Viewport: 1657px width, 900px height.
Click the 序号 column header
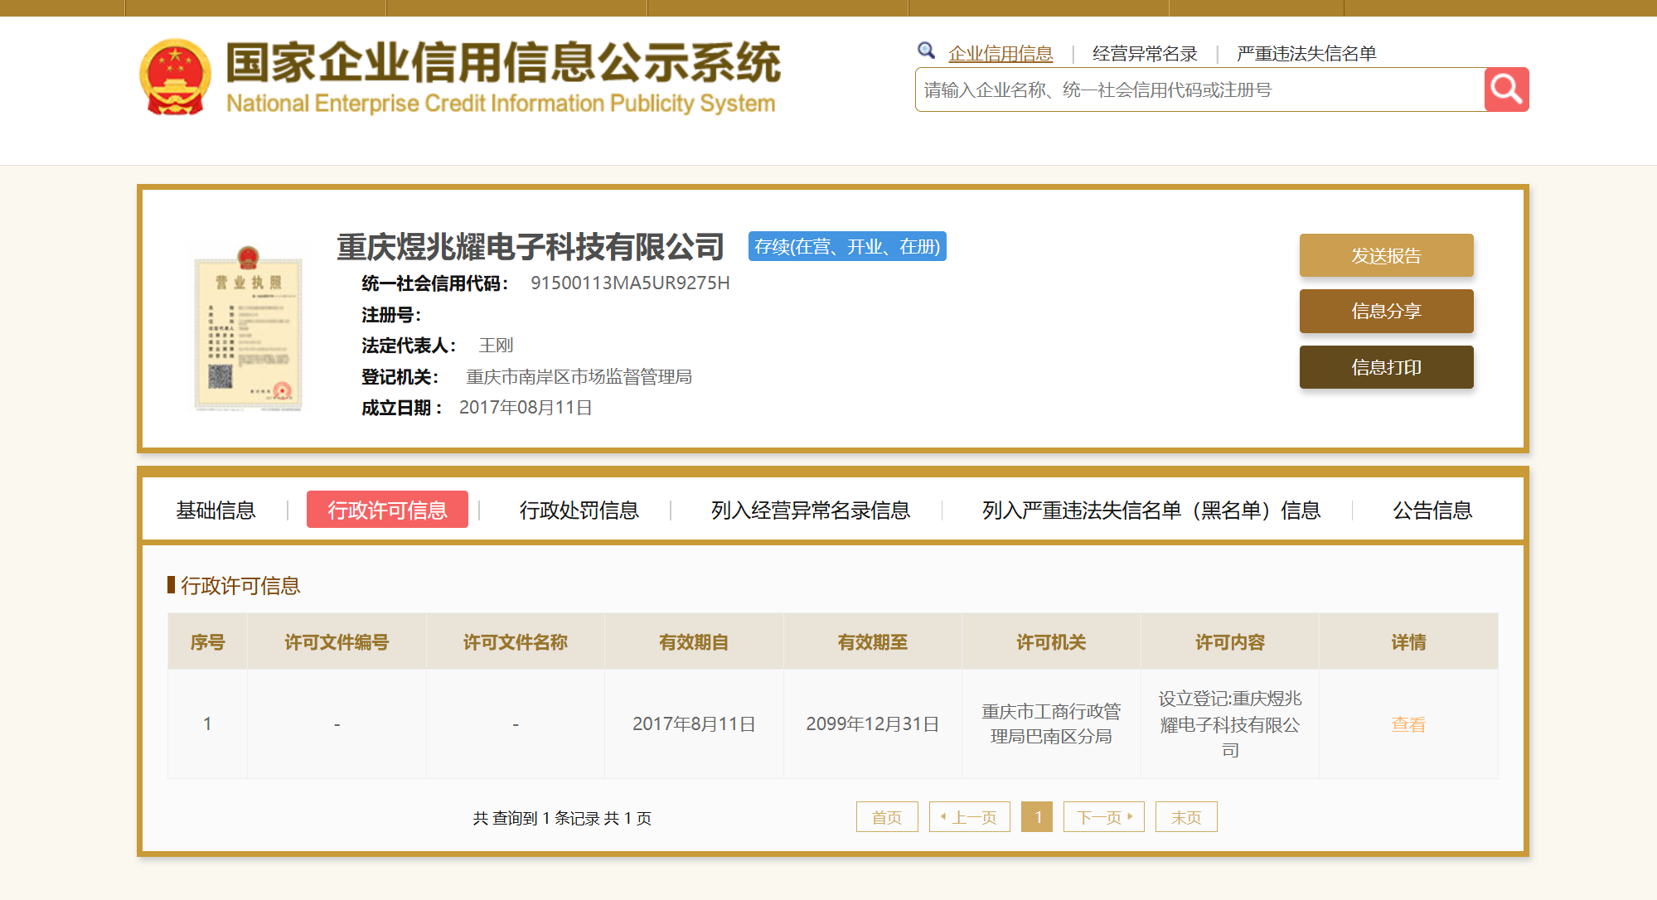tap(207, 641)
